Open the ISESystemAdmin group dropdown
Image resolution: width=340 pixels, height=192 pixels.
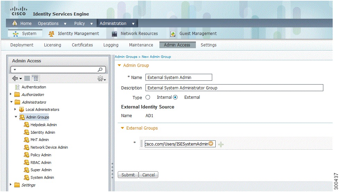(211, 143)
